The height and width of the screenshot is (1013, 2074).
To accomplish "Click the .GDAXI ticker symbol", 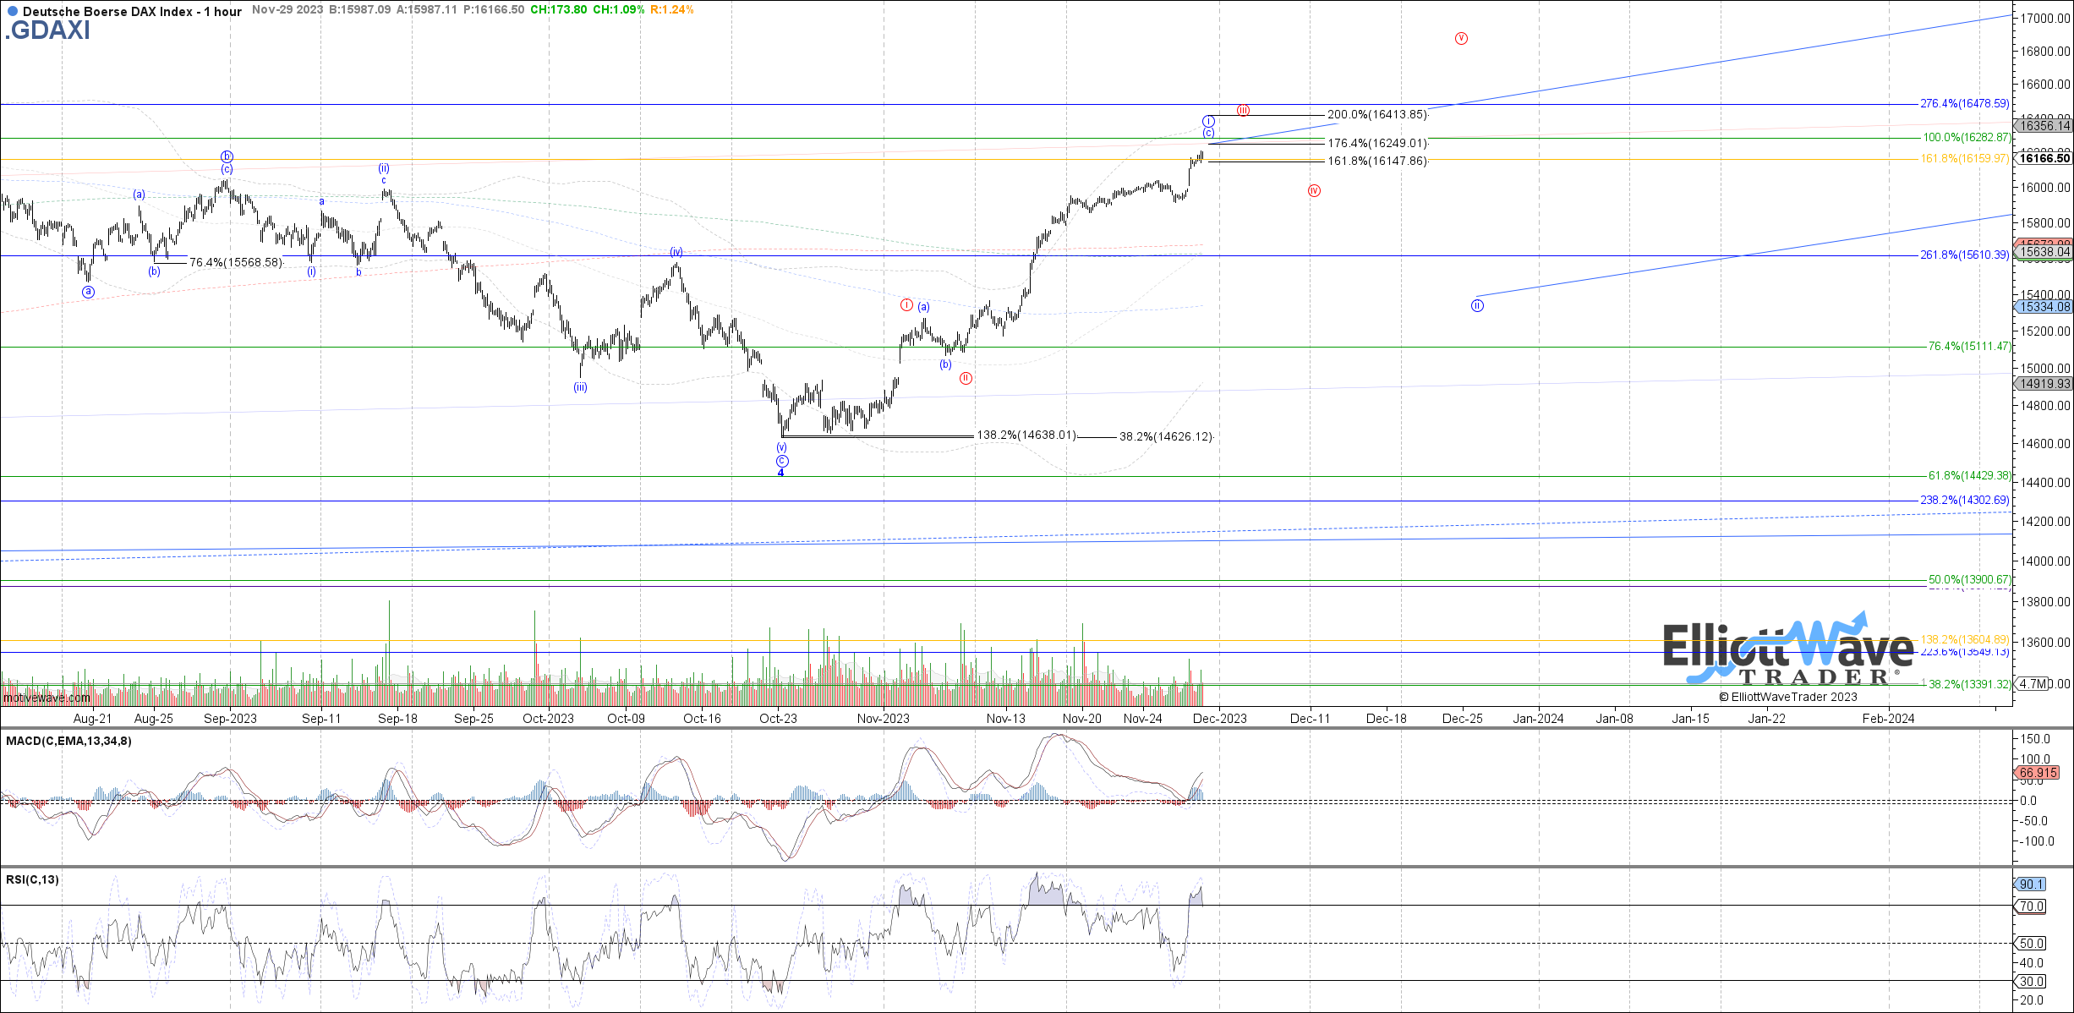I will 47,30.
